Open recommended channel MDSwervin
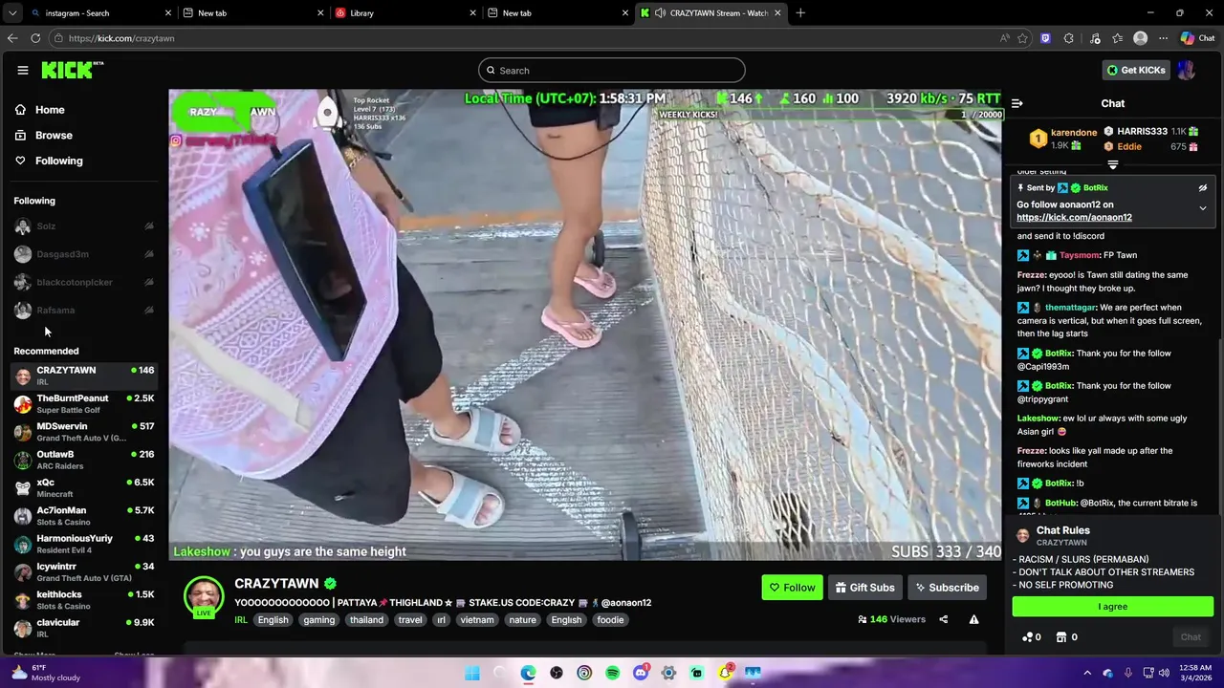 [x=84, y=432]
